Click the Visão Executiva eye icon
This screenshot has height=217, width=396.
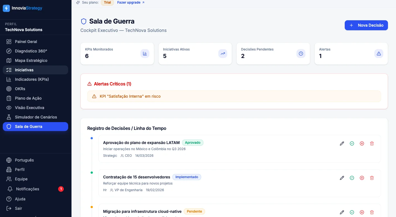tap(9, 108)
